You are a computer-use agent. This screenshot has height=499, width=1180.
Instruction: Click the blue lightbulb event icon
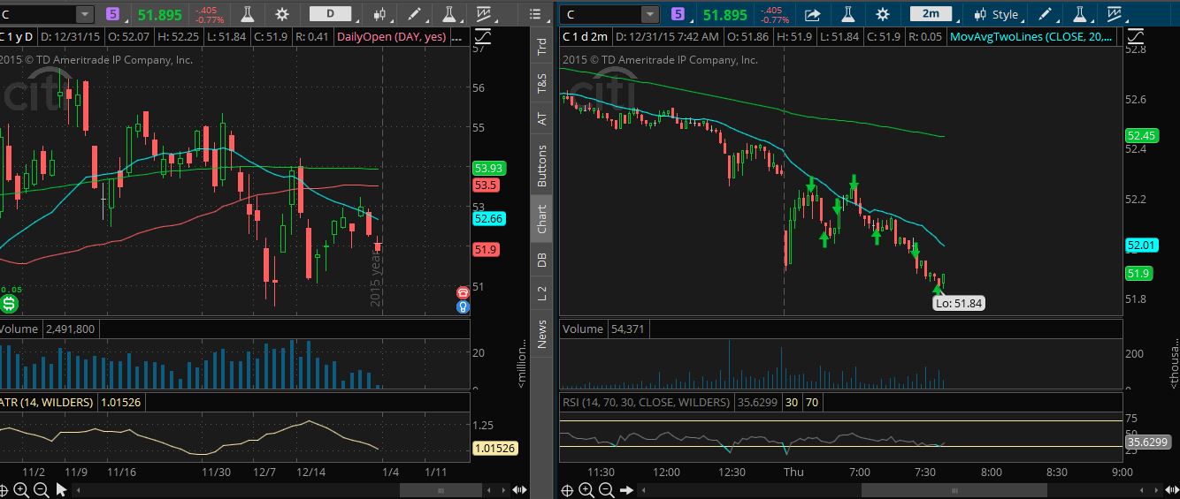462,306
